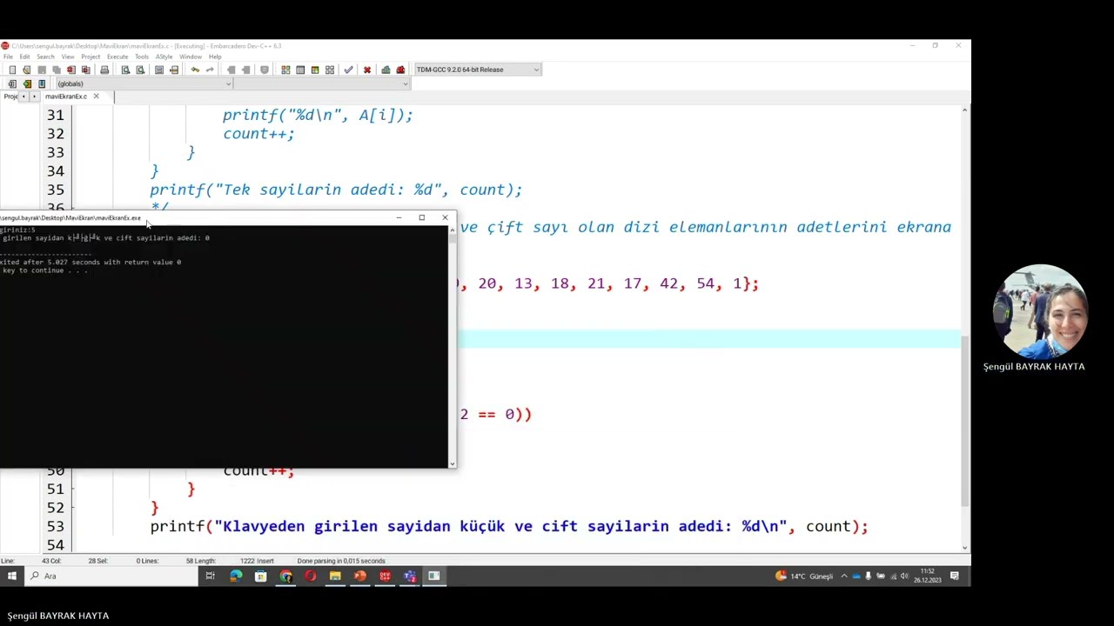Click the Save All toolbar icon
The height and width of the screenshot is (626, 1114).
(57, 70)
